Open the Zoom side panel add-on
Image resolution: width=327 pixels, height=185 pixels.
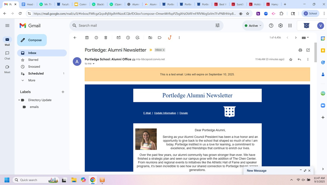(323, 105)
